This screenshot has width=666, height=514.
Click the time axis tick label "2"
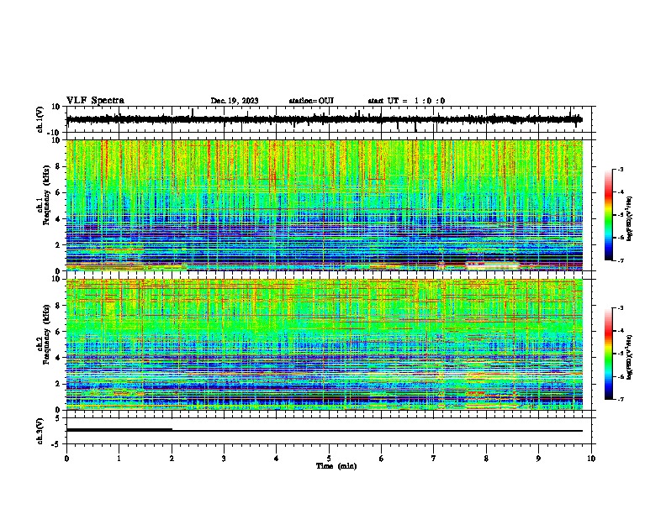[172, 459]
